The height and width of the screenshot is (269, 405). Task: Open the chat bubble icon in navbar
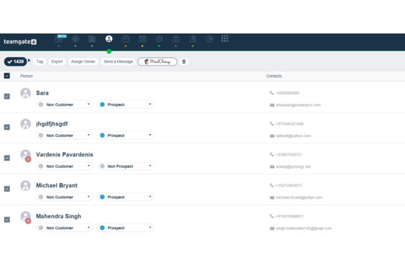coord(159,39)
